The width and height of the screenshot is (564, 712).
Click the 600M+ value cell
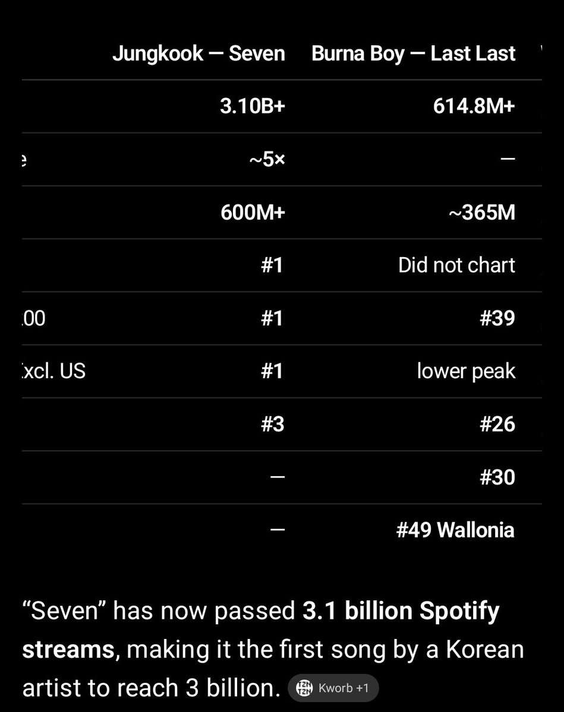tap(253, 213)
